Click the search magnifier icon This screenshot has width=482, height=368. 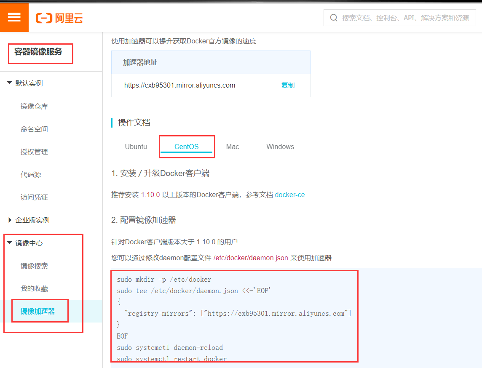334,18
